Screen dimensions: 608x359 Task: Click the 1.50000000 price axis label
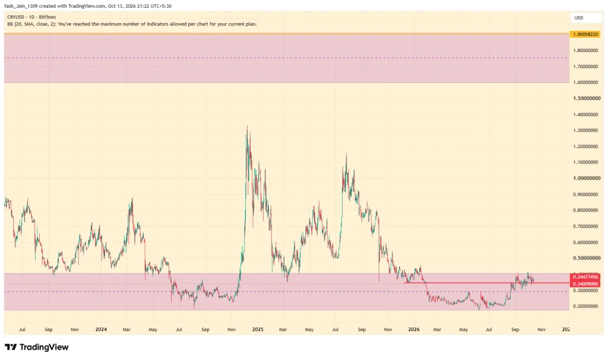(587, 98)
